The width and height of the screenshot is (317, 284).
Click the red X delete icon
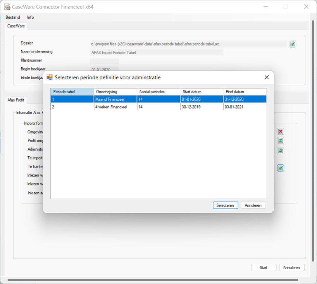click(x=281, y=132)
